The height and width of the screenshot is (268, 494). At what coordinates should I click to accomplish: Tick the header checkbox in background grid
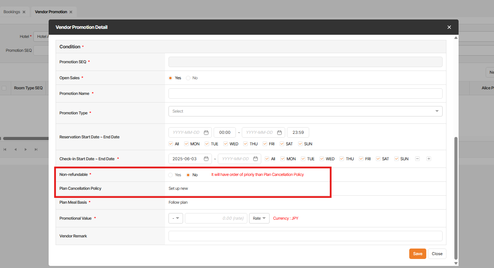click(x=4, y=88)
